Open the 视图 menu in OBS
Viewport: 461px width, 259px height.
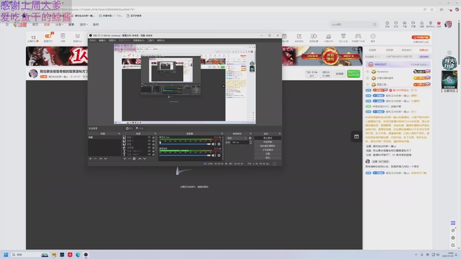pos(112,40)
